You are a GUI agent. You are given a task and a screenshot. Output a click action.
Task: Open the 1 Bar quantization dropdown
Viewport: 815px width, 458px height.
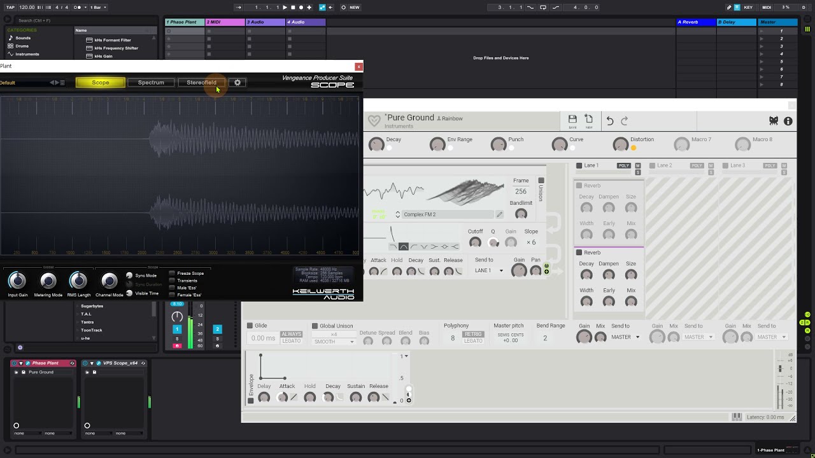98,8
